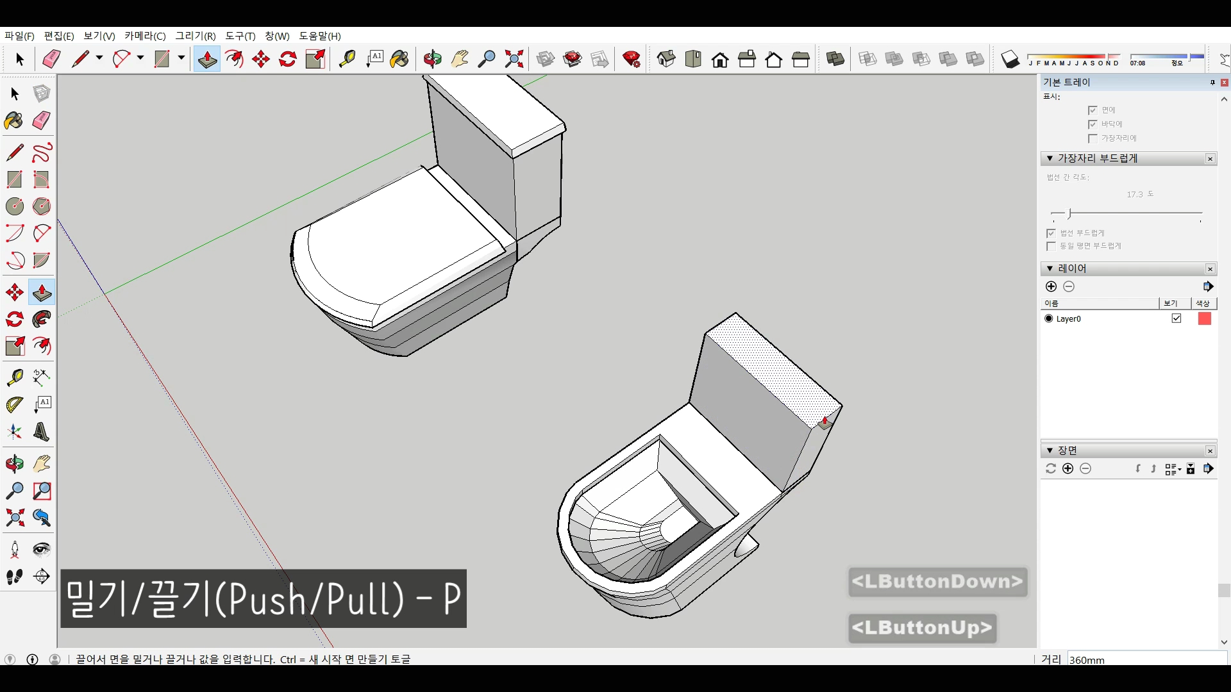The width and height of the screenshot is (1231, 692).
Task: Collapse the 가장자리 부드럽게 panel
Action: [1050, 158]
